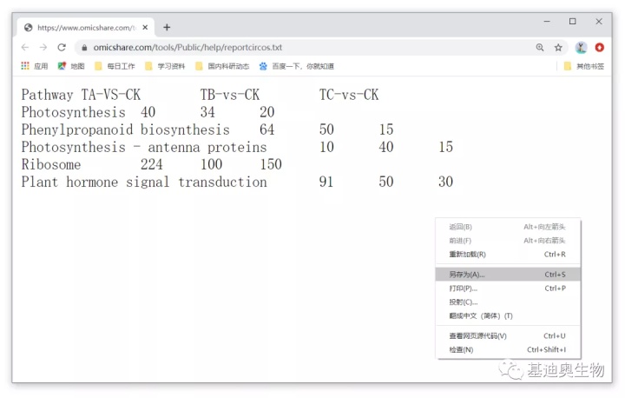Open the Maps bookmark (地图)
This screenshot has height=398, width=625.
(71, 66)
